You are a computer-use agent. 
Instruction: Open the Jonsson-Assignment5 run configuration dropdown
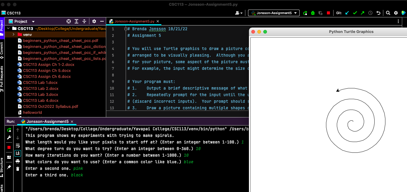click(x=274, y=13)
